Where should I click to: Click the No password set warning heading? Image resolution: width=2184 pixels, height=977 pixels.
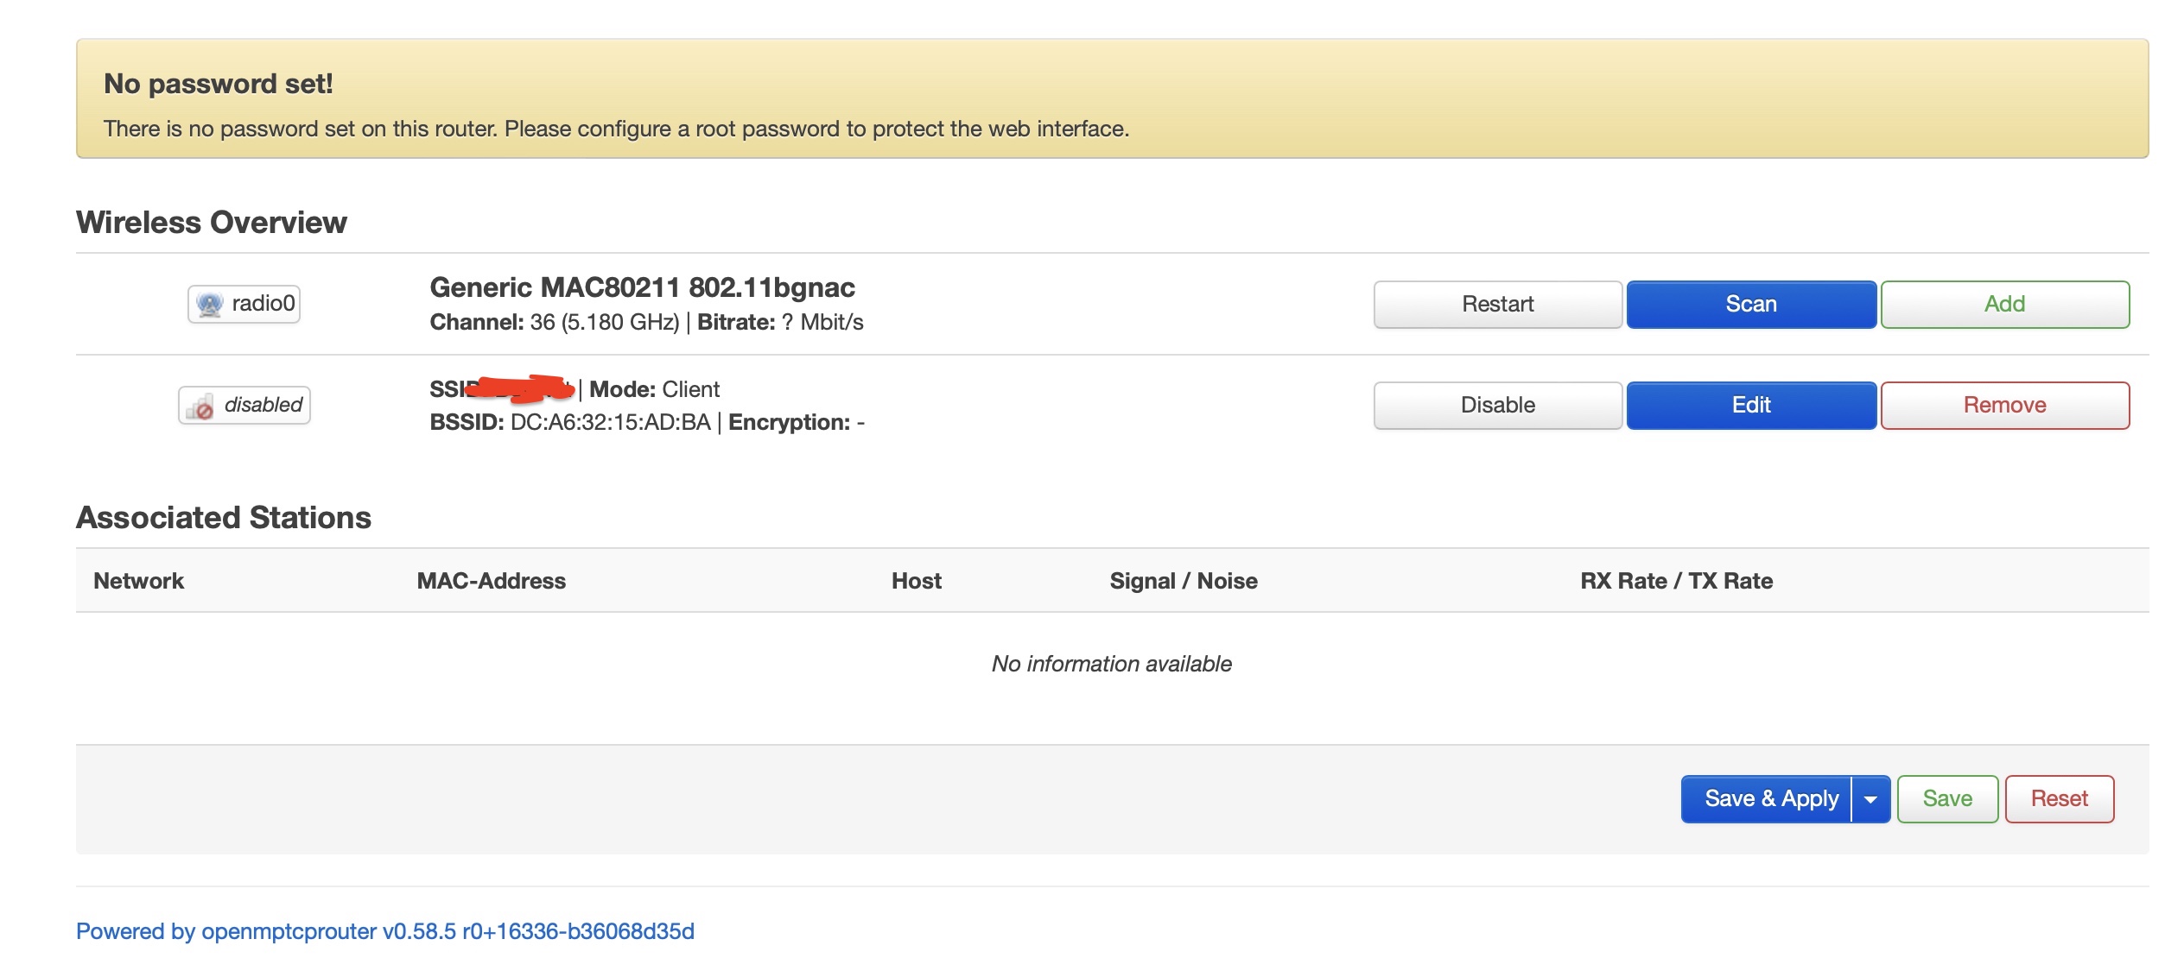pos(218,84)
